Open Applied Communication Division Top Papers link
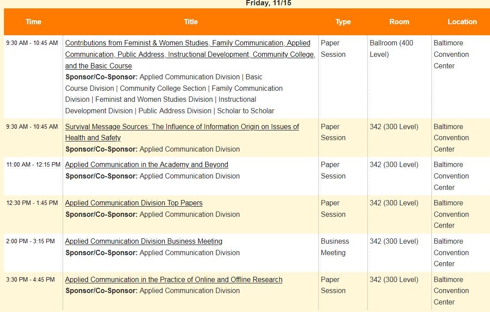 [x=134, y=203]
